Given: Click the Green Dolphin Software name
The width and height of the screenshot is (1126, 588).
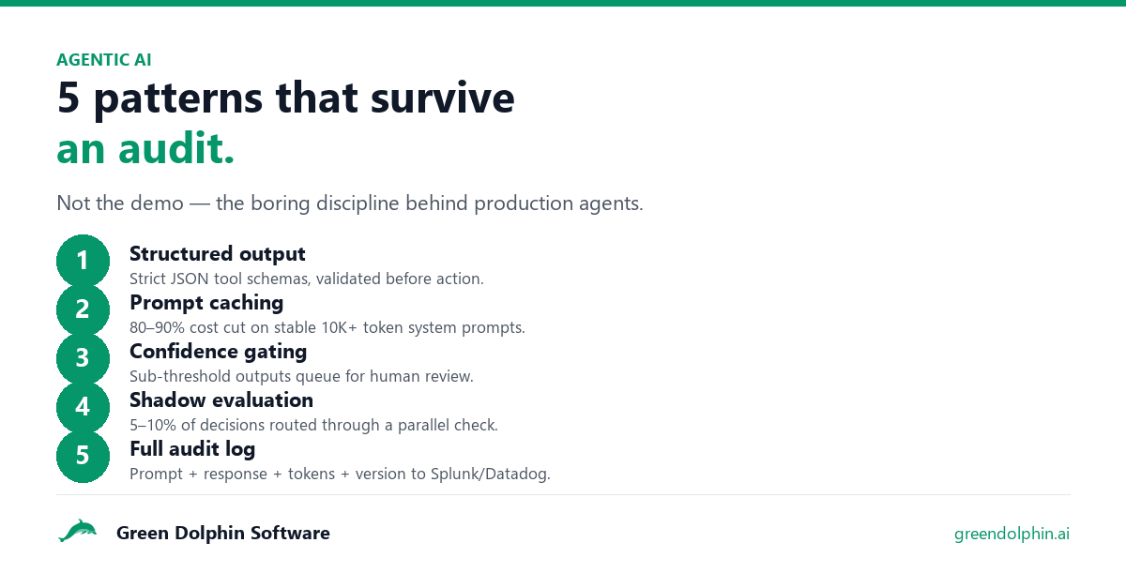Looking at the screenshot, I should point(222,533).
